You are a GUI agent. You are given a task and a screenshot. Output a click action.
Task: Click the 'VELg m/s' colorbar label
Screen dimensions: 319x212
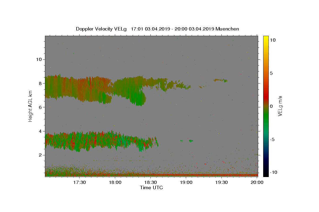pos(280,106)
